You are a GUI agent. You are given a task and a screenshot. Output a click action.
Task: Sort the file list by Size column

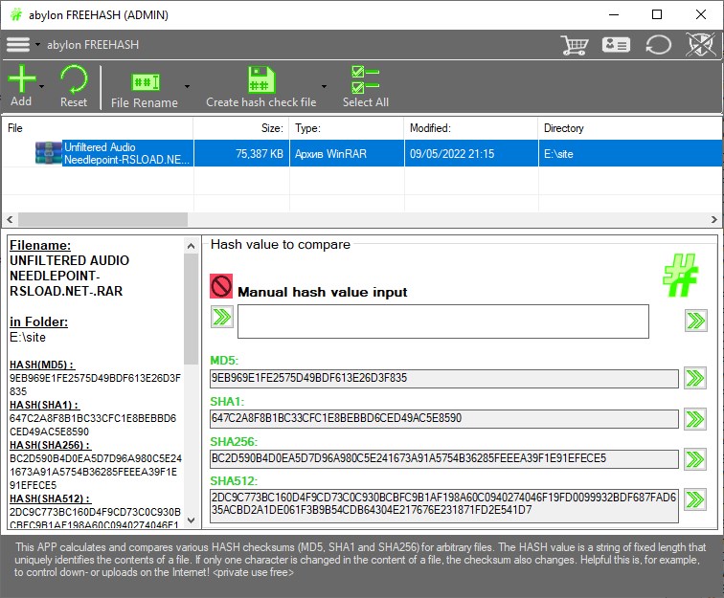click(240, 127)
